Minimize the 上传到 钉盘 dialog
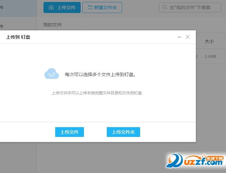Viewport: 226px width, 173px height. pyautogui.click(x=179, y=37)
